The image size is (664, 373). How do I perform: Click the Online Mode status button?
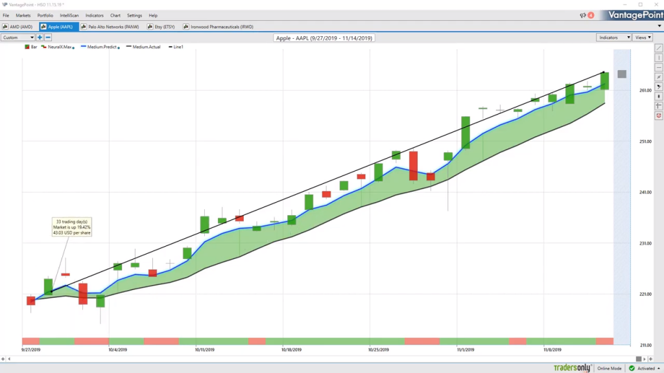pyautogui.click(x=610, y=368)
